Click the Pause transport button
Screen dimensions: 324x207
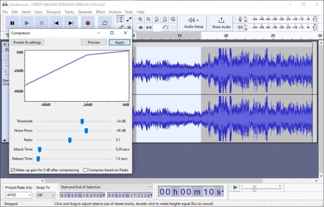pos(12,23)
